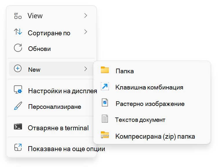Click the personalization paintbrush icon
Viewport: 219px width, 167px height.
(18, 106)
